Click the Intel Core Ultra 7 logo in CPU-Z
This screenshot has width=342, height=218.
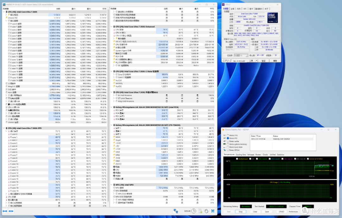point(272,18)
